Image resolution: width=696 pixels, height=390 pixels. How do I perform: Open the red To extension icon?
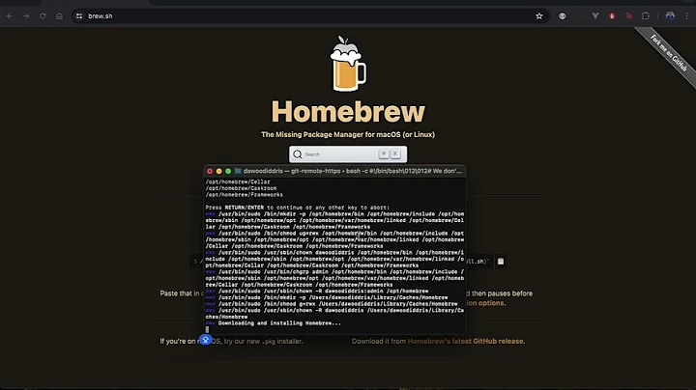click(628, 16)
